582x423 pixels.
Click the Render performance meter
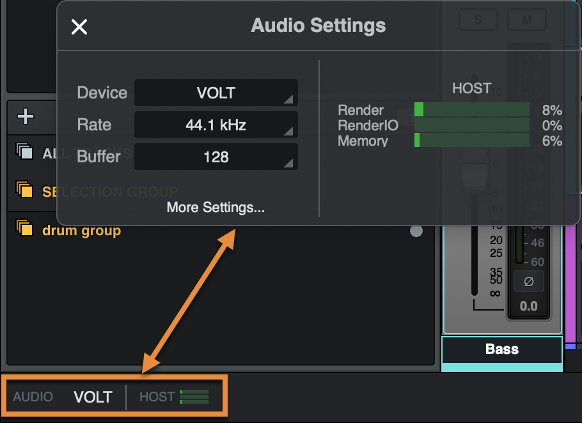pos(471,109)
